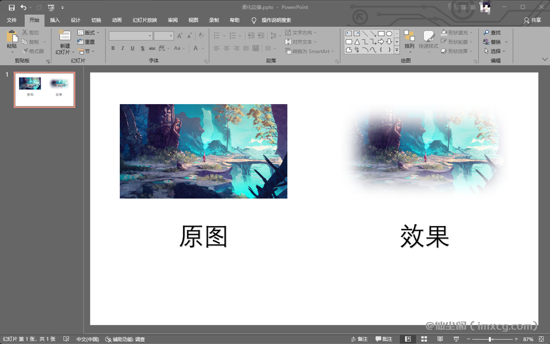Screen dimensions: 550x344
Task: Switch to Normal view in status bar
Action: (408, 339)
